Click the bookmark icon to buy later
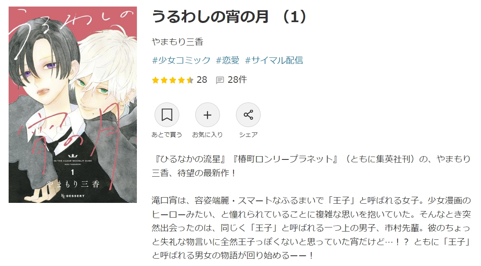 166,115
